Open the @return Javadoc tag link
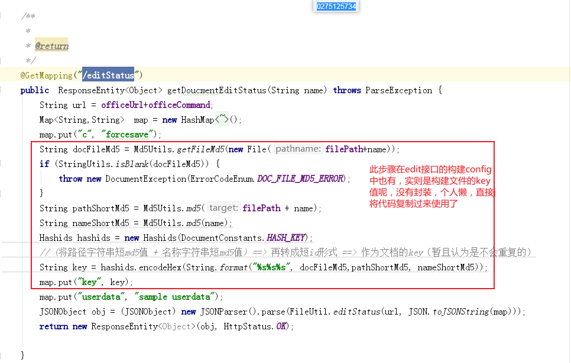The image size is (571, 363). coord(51,45)
